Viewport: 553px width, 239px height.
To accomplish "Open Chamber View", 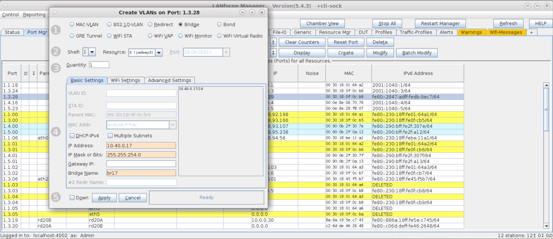I will (x=323, y=24).
